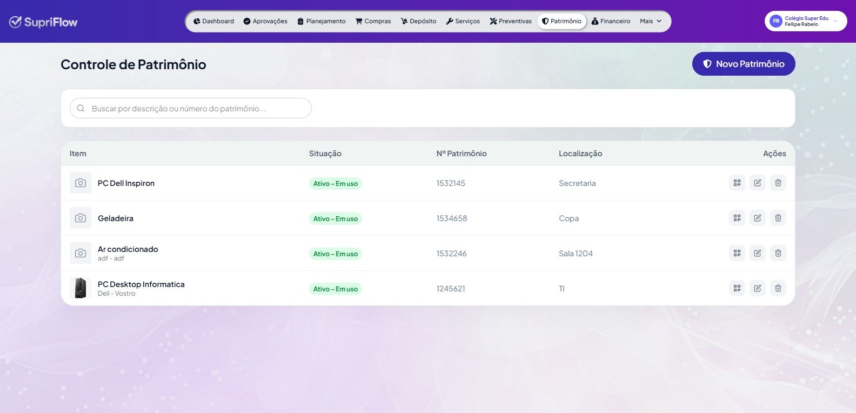Click PC Desktop Informatica name

[x=141, y=284]
